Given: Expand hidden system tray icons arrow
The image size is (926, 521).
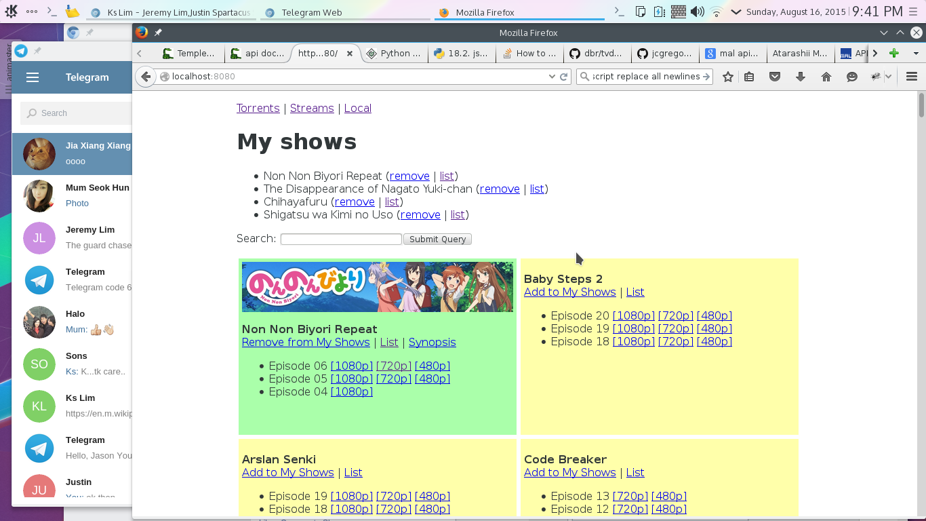Looking at the screenshot, I should pos(736,12).
